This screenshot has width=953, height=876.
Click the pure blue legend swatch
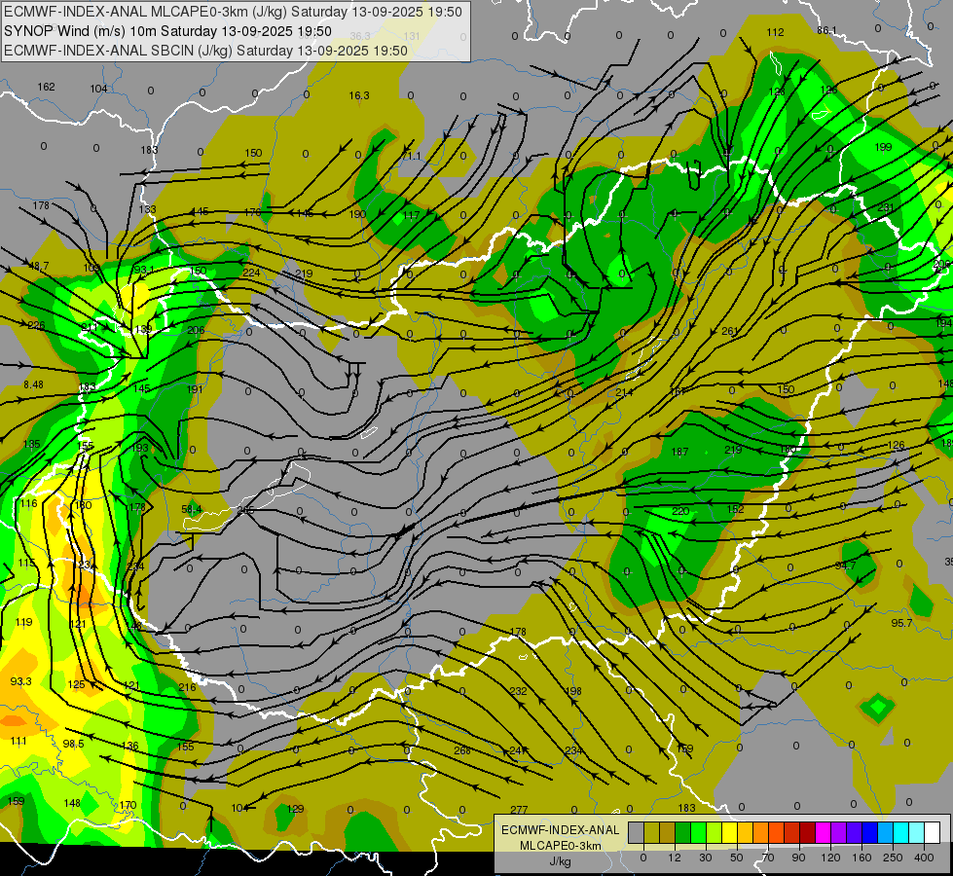pos(870,832)
